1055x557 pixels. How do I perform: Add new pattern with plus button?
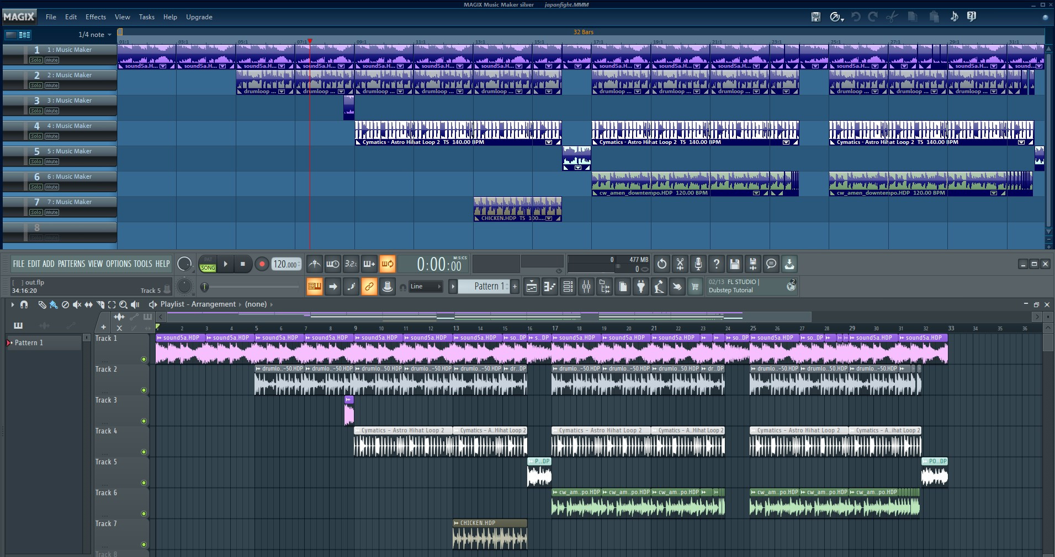pyautogui.click(x=515, y=286)
